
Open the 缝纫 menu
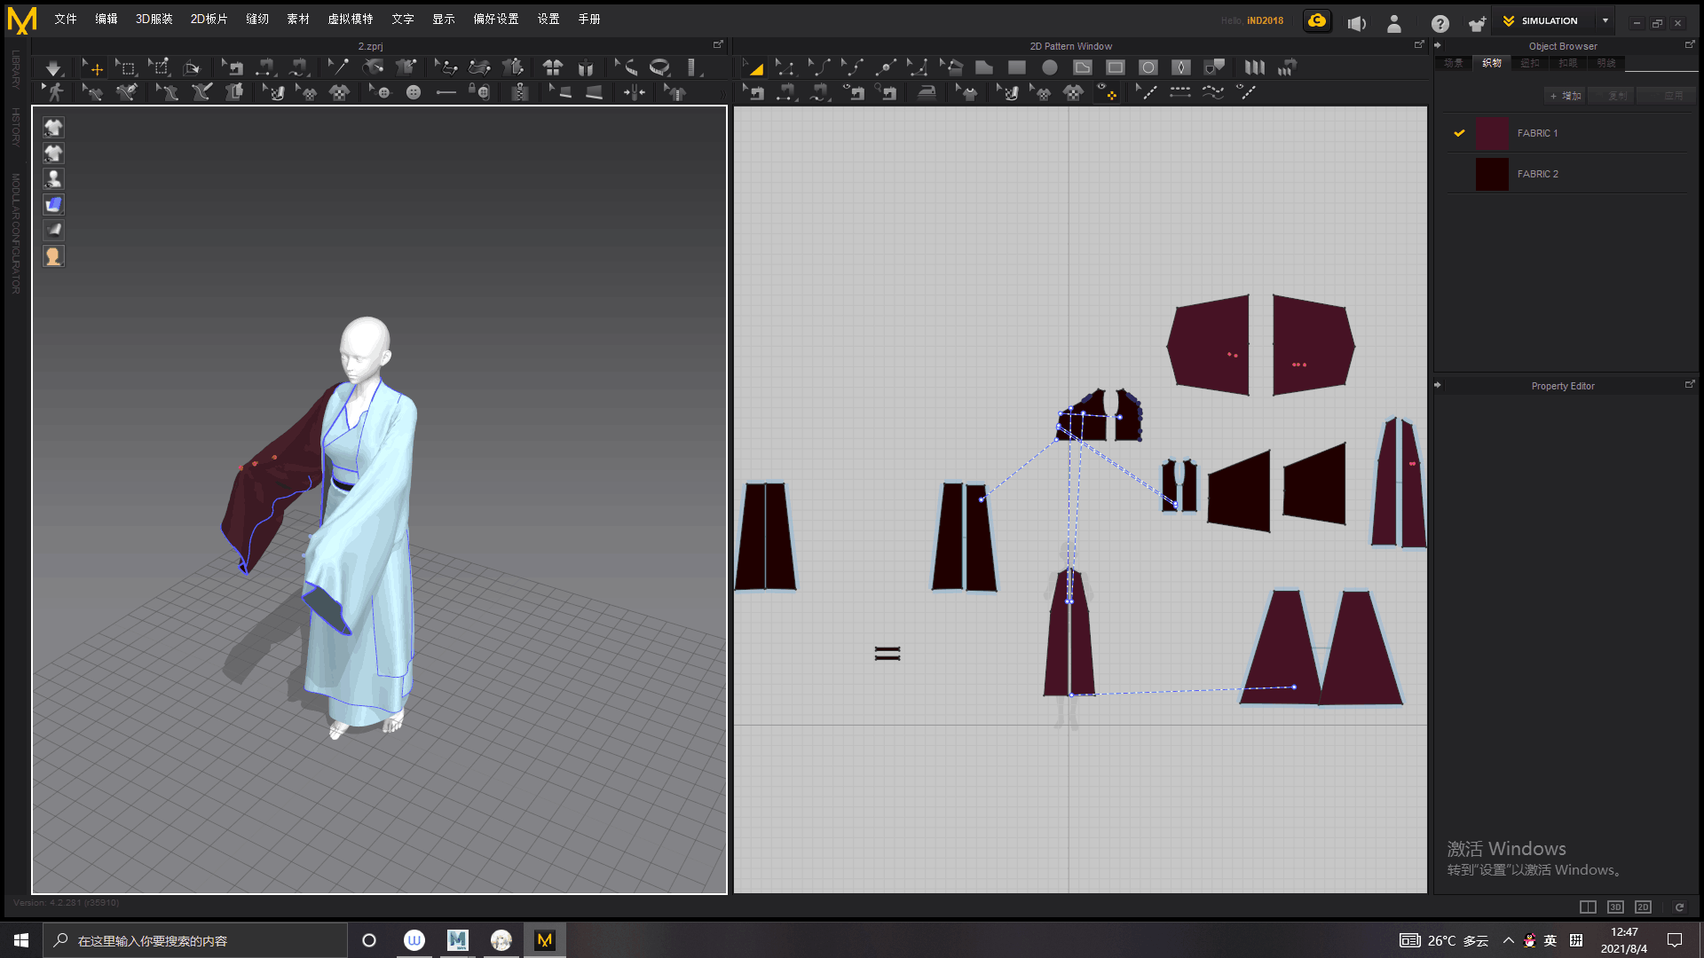pos(257,19)
